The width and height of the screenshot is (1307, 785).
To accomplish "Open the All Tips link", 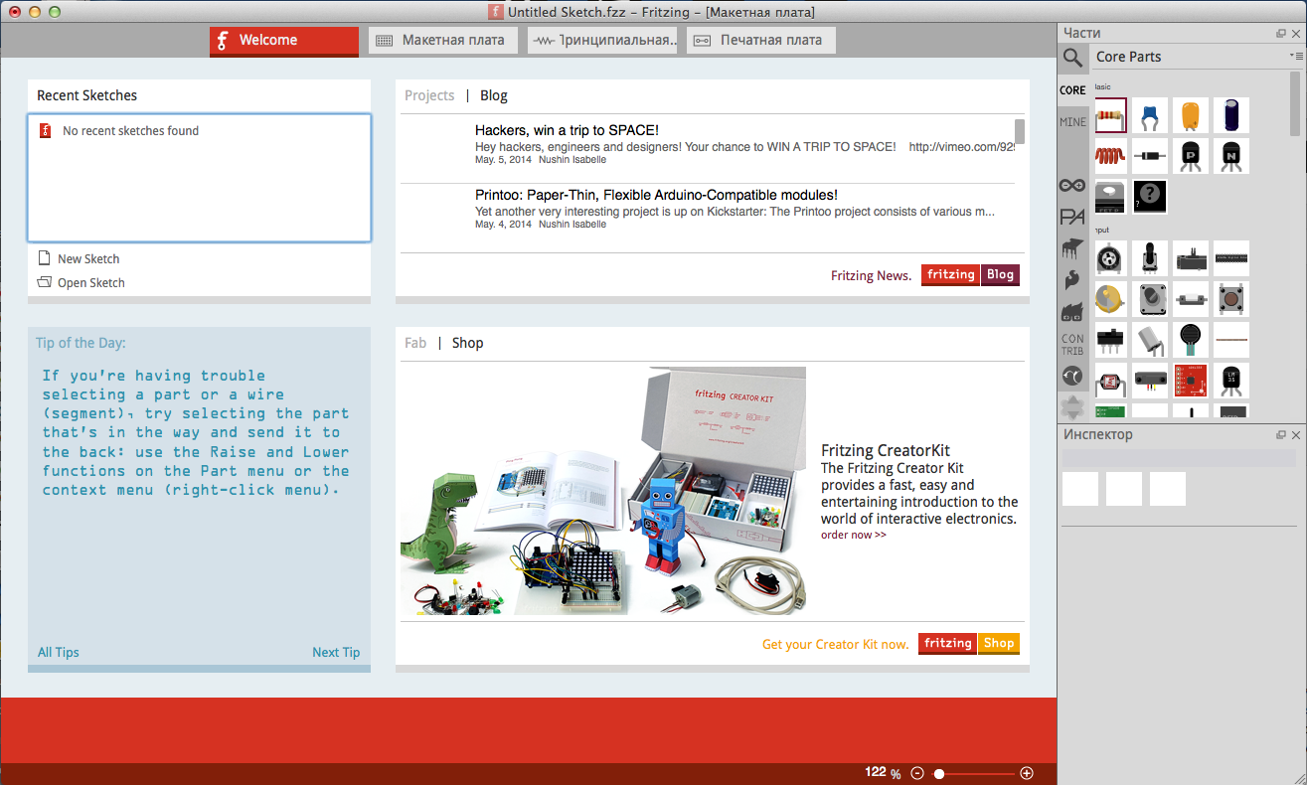I will click(59, 652).
